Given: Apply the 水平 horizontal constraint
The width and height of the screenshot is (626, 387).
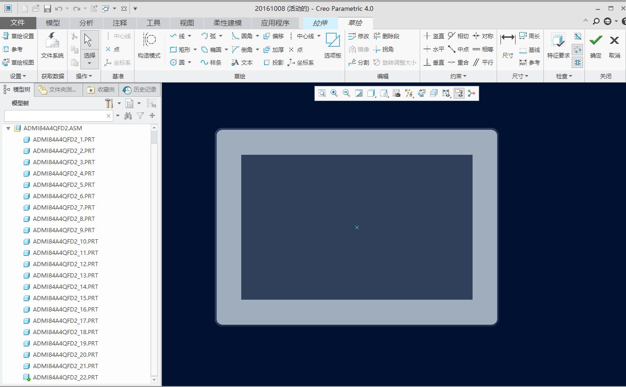Looking at the screenshot, I should (434, 49).
